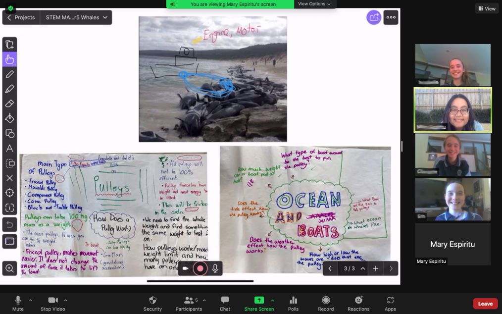
Task: Activate the text tool
Action: (x=9, y=148)
